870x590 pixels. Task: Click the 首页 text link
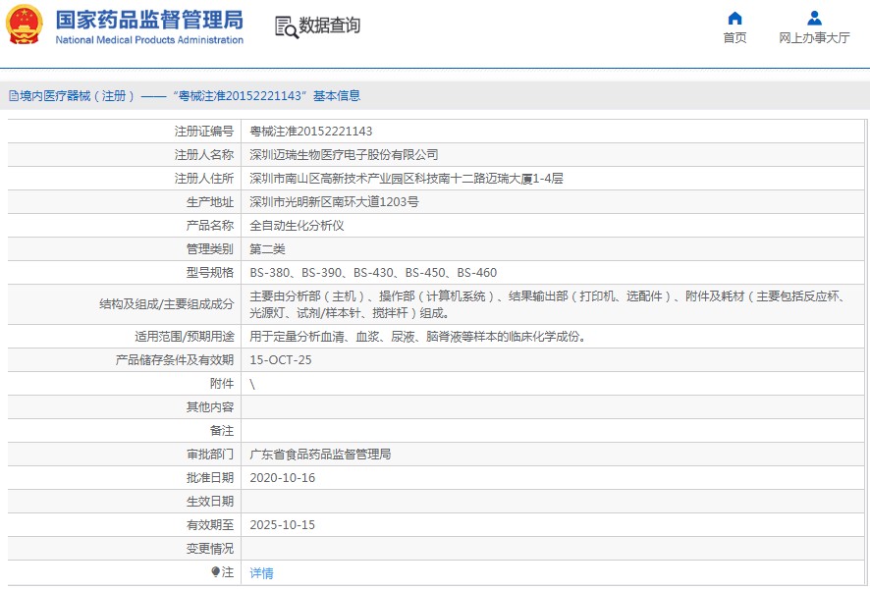[734, 37]
